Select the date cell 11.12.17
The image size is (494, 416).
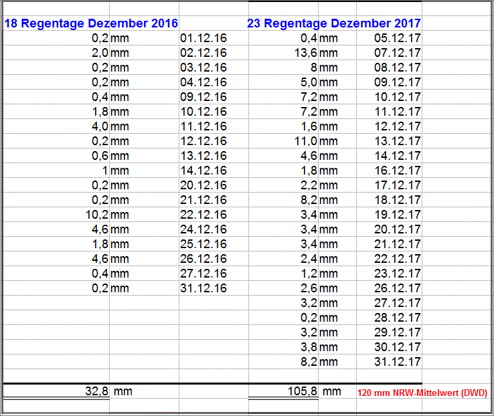pos(398,112)
